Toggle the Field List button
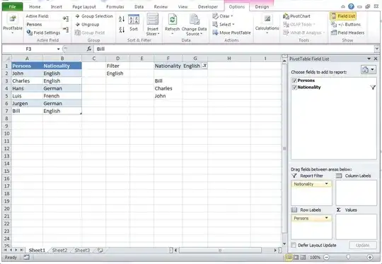 343,16
